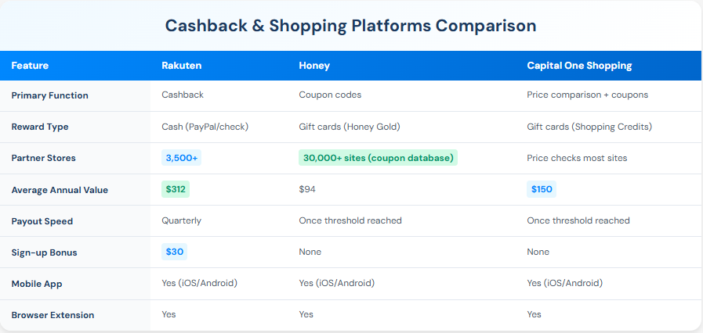Click the Honey column header
Image resolution: width=703 pixels, height=333 pixels.
pyautogui.click(x=314, y=66)
